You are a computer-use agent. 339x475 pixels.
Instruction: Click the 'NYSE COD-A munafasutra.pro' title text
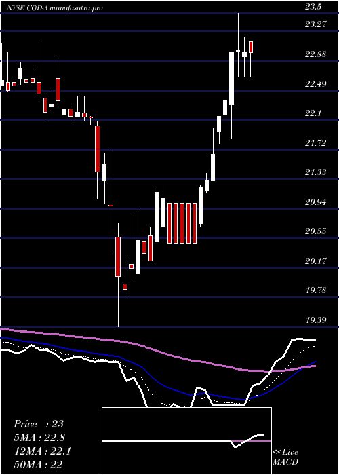click(55, 8)
